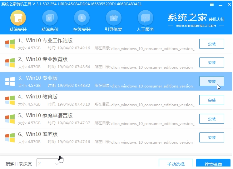Click directory path of Win10 专业工作站版 row
The width and height of the screenshot is (233, 169).
coord(153,49)
